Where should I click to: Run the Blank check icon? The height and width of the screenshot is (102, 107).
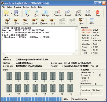[35, 21]
